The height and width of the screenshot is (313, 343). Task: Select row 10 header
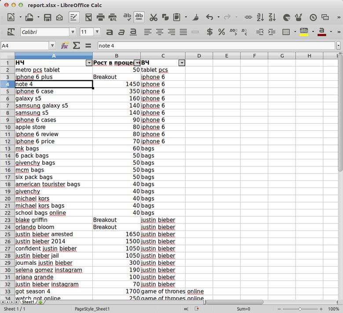click(7, 127)
